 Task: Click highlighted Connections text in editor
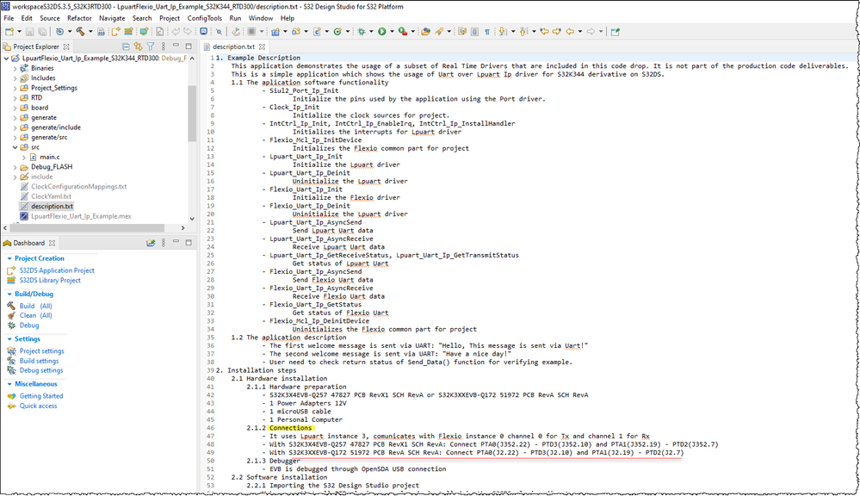(x=291, y=428)
